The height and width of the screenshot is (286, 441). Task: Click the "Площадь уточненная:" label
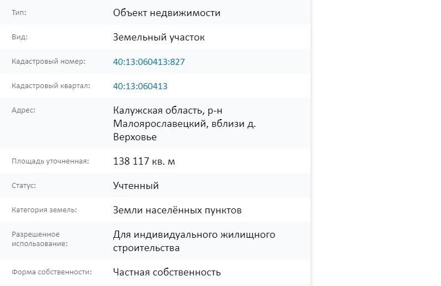point(51,161)
